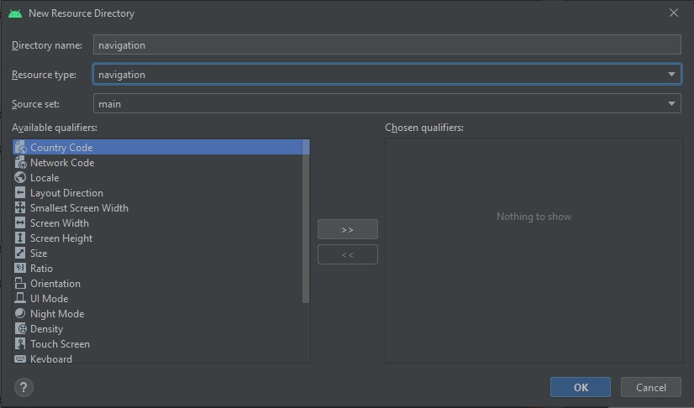
Task: Click the Locale globe icon
Action: coord(20,177)
